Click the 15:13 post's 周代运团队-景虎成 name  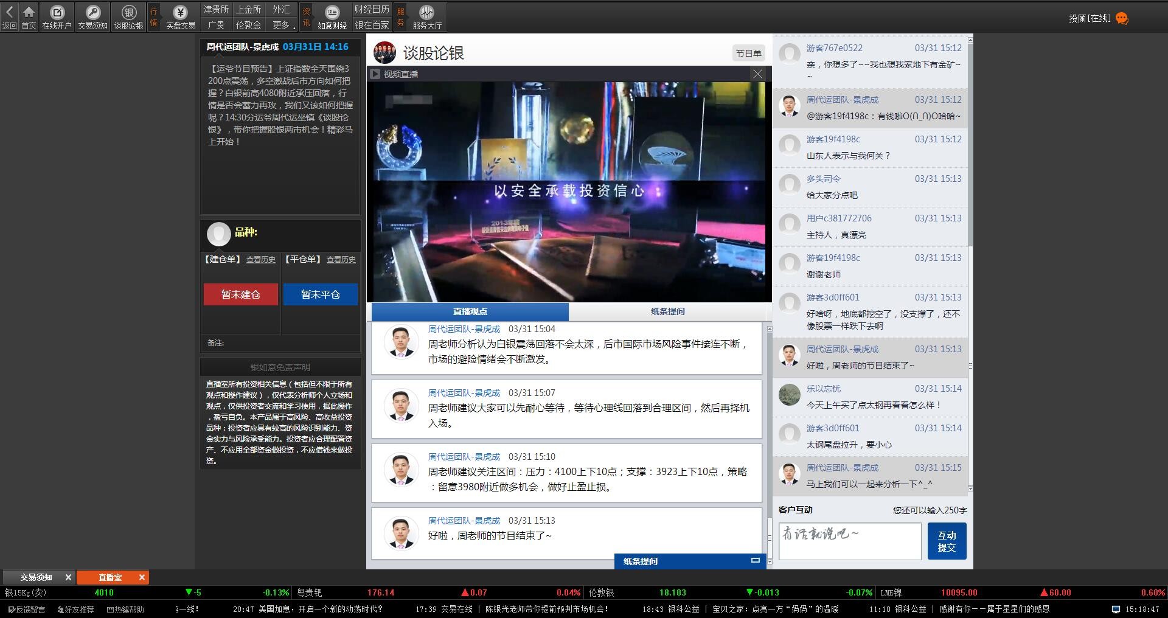pos(464,521)
